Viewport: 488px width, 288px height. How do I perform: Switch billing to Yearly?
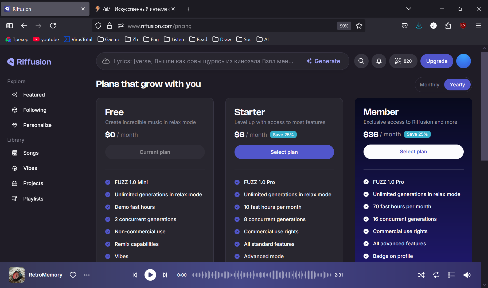click(x=457, y=85)
